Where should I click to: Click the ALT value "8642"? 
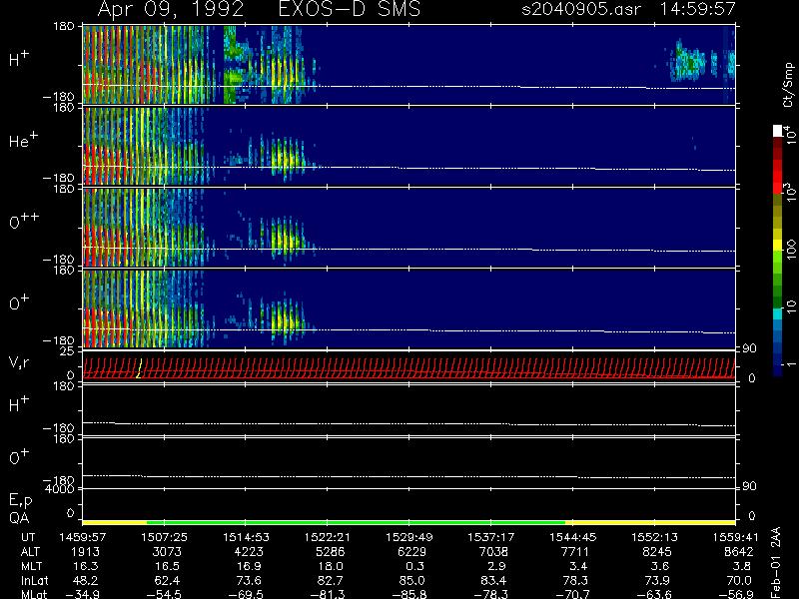click(x=738, y=552)
